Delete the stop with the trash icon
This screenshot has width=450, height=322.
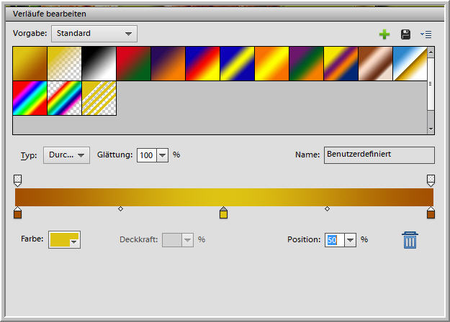point(410,240)
